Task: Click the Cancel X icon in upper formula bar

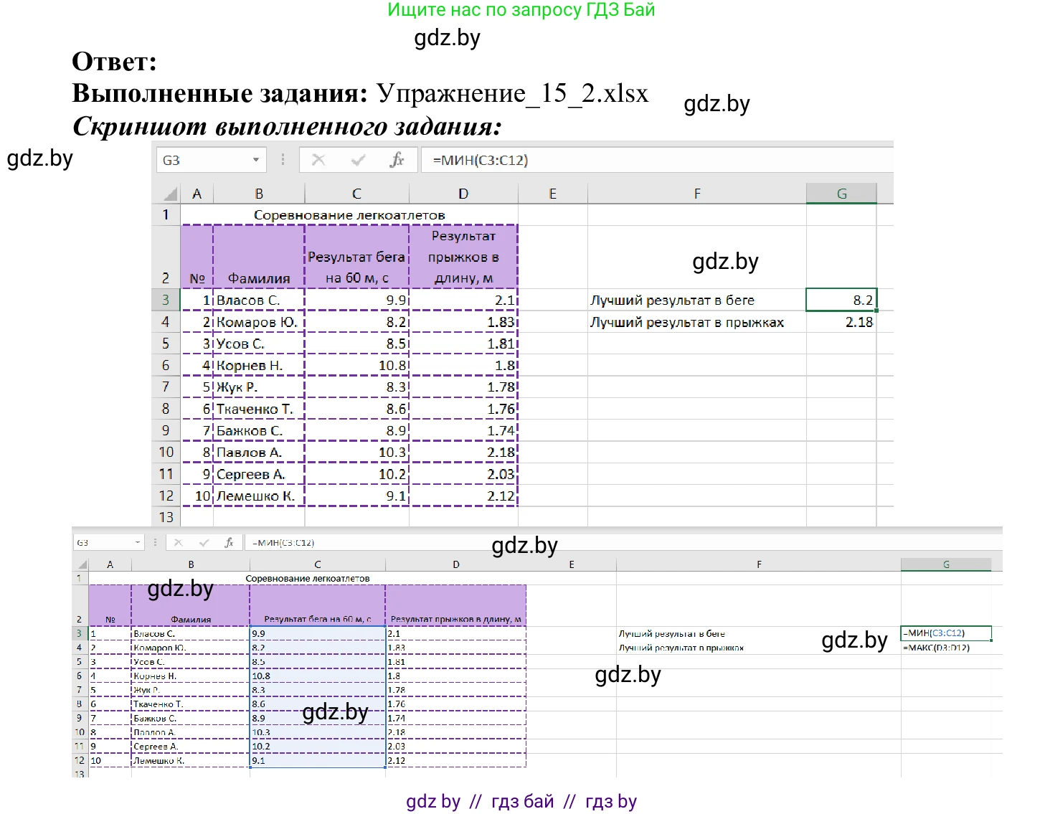Action: pos(318,160)
